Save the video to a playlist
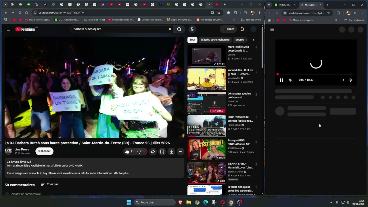Image resolution: width=368 pixels, height=207 pixels. (162, 152)
